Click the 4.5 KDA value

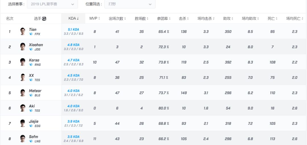(73, 75)
